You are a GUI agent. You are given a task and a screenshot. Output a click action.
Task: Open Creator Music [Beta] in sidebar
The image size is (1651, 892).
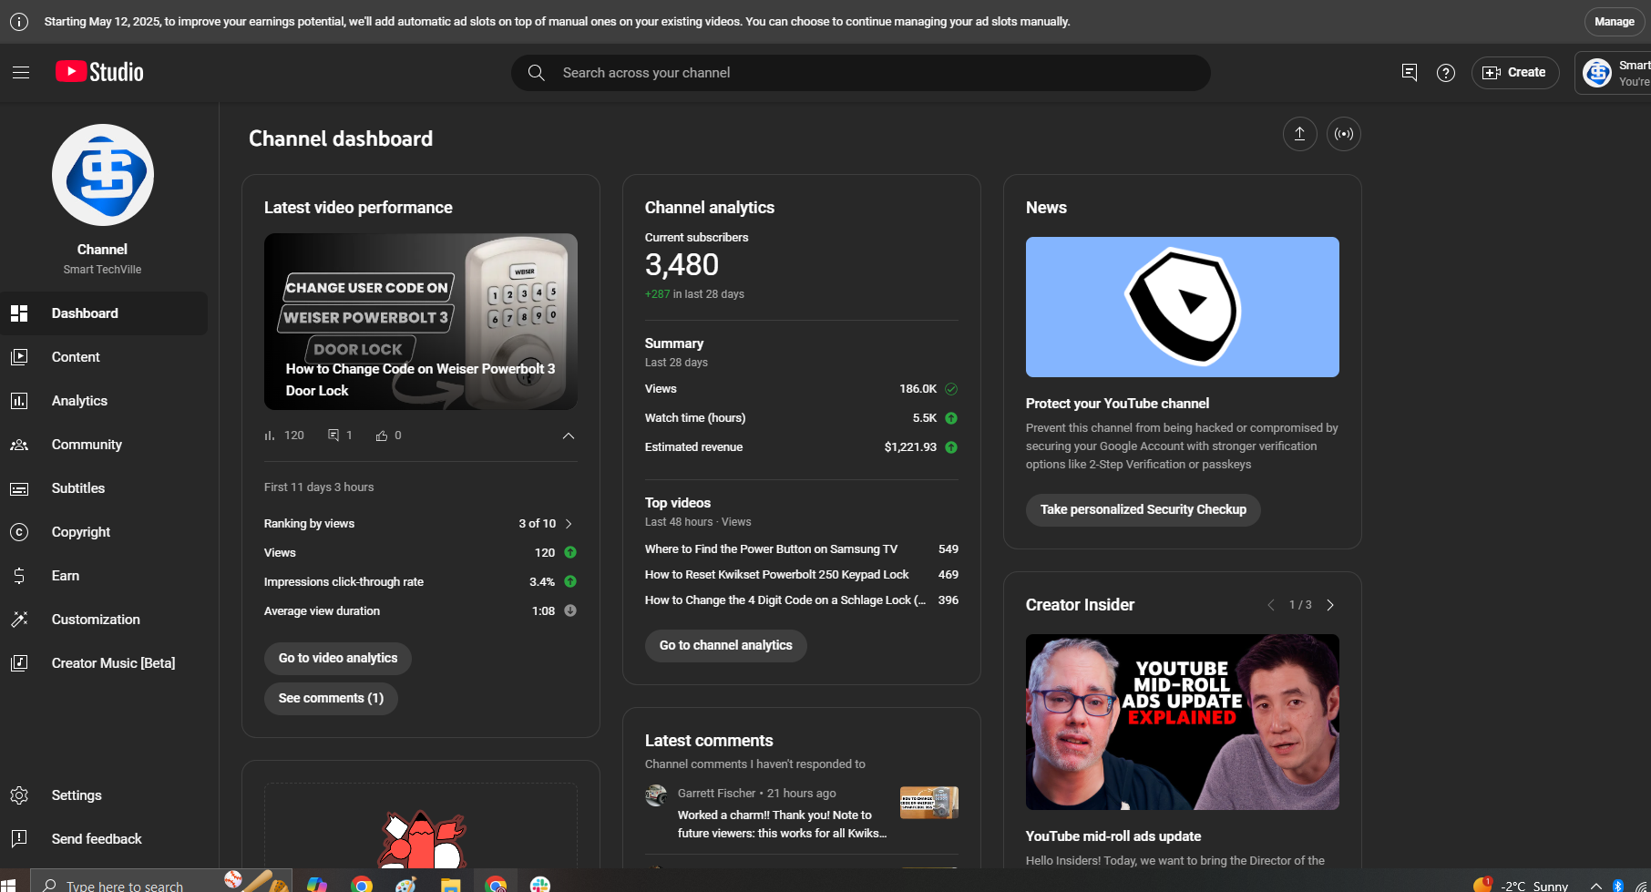104,663
